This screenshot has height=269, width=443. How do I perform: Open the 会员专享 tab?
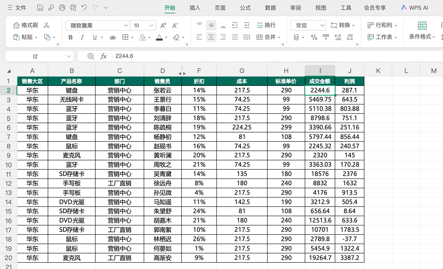(375, 8)
